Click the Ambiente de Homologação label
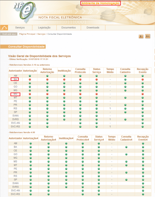 tap(101, 3)
